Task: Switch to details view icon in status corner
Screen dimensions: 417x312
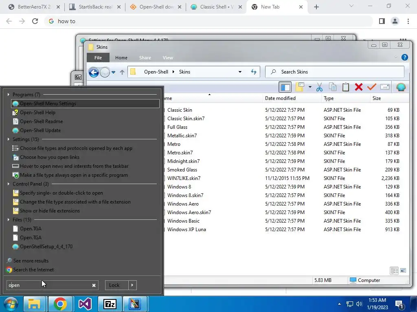Action: 394,270
